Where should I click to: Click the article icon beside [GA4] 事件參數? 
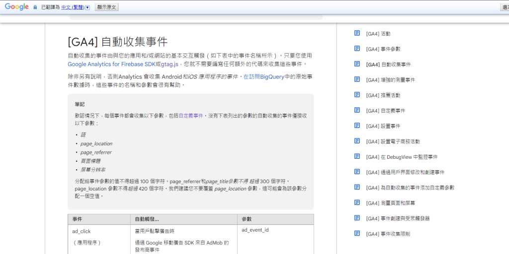click(357, 49)
